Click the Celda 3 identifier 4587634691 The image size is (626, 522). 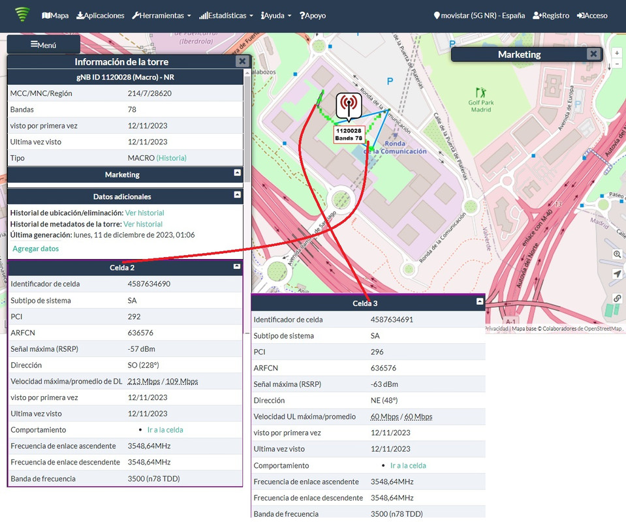click(x=392, y=319)
